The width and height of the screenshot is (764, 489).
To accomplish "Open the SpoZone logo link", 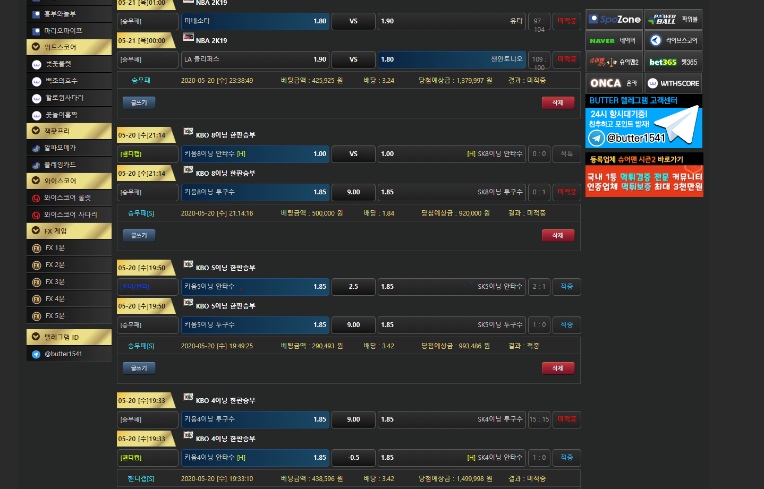I will (x=614, y=20).
